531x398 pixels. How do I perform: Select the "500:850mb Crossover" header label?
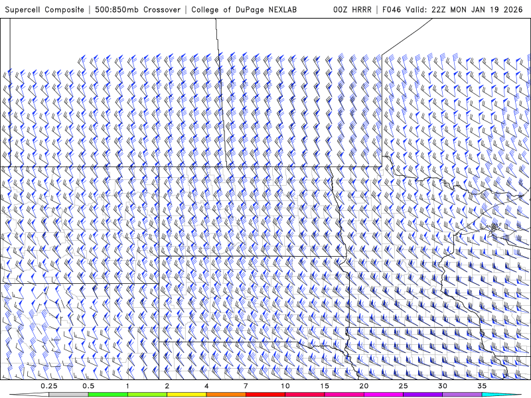pyautogui.click(x=137, y=9)
